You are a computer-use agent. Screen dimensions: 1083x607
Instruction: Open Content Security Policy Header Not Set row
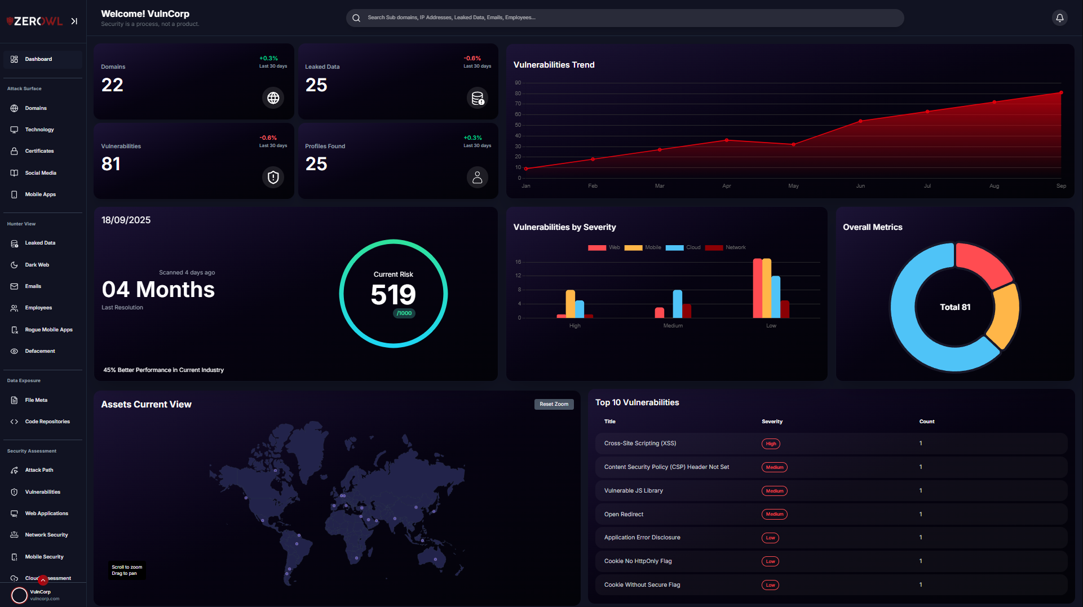pos(831,467)
